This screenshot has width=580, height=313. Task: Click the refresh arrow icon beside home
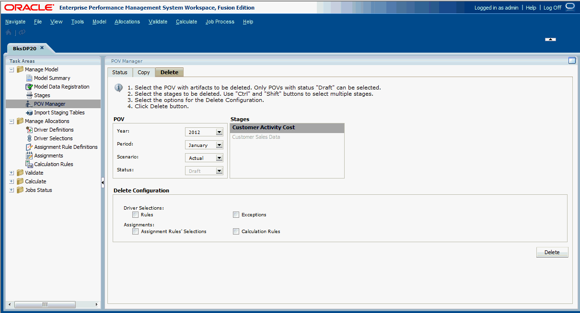[22, 33]
